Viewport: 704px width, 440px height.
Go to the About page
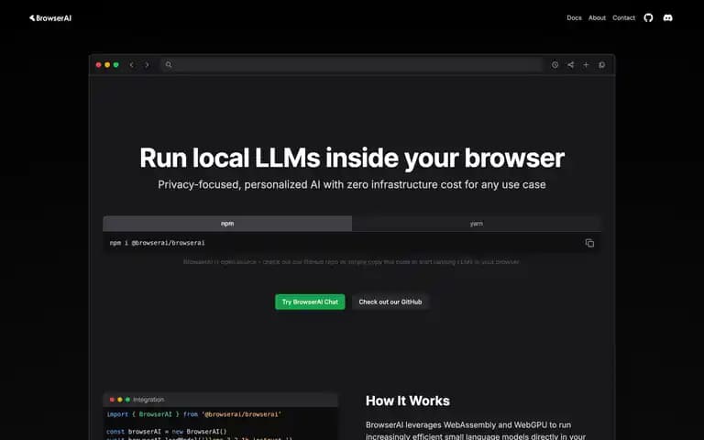597,18
